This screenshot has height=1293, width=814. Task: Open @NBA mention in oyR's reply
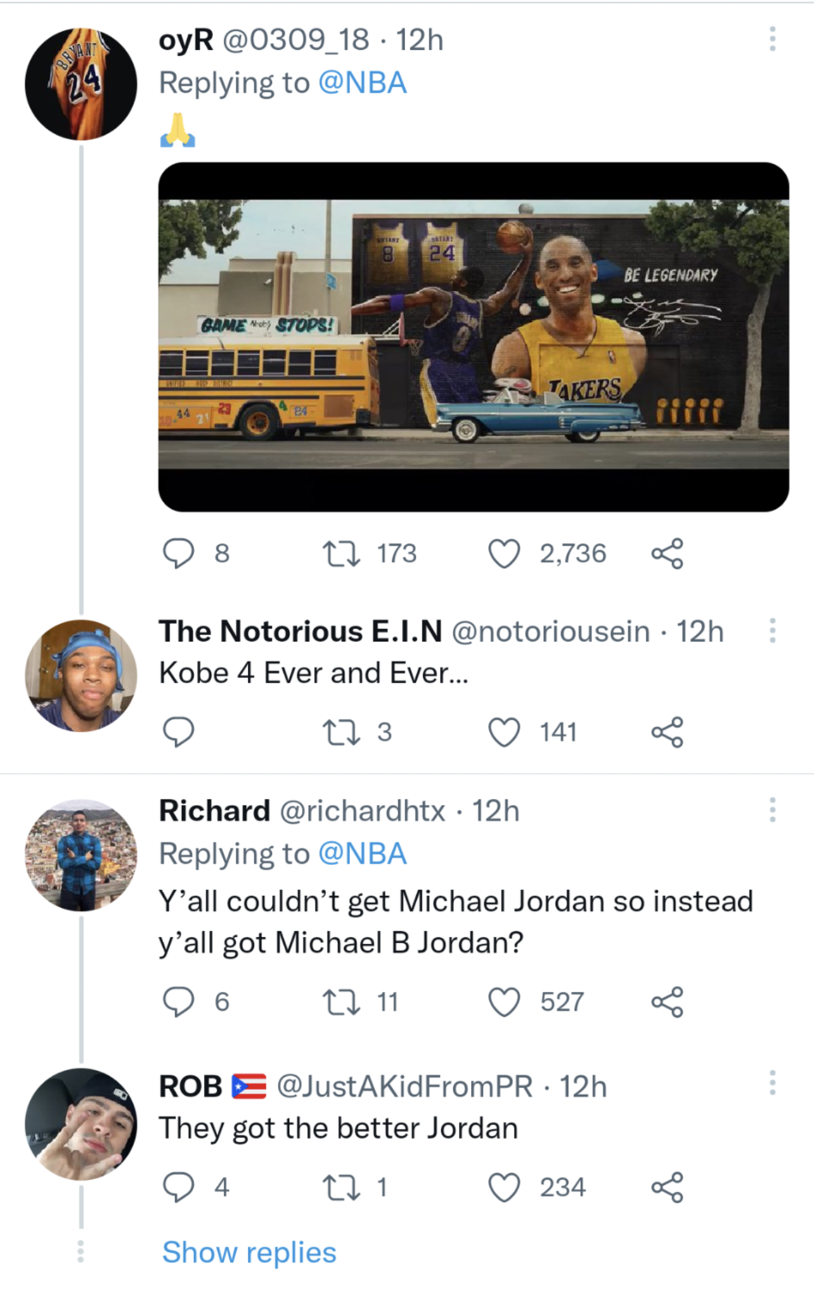362,83
